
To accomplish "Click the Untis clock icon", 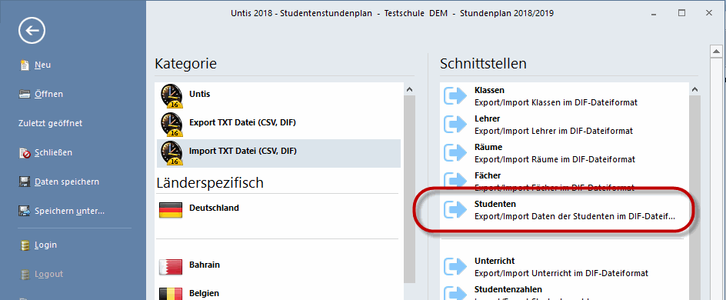I will [x=172, y=96].
